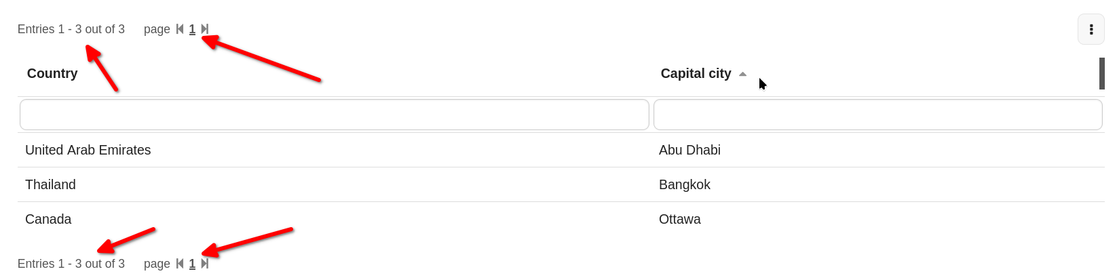Click the Capital city column header
Viewport: 1117px width, 280px height.
click(696, 73)
